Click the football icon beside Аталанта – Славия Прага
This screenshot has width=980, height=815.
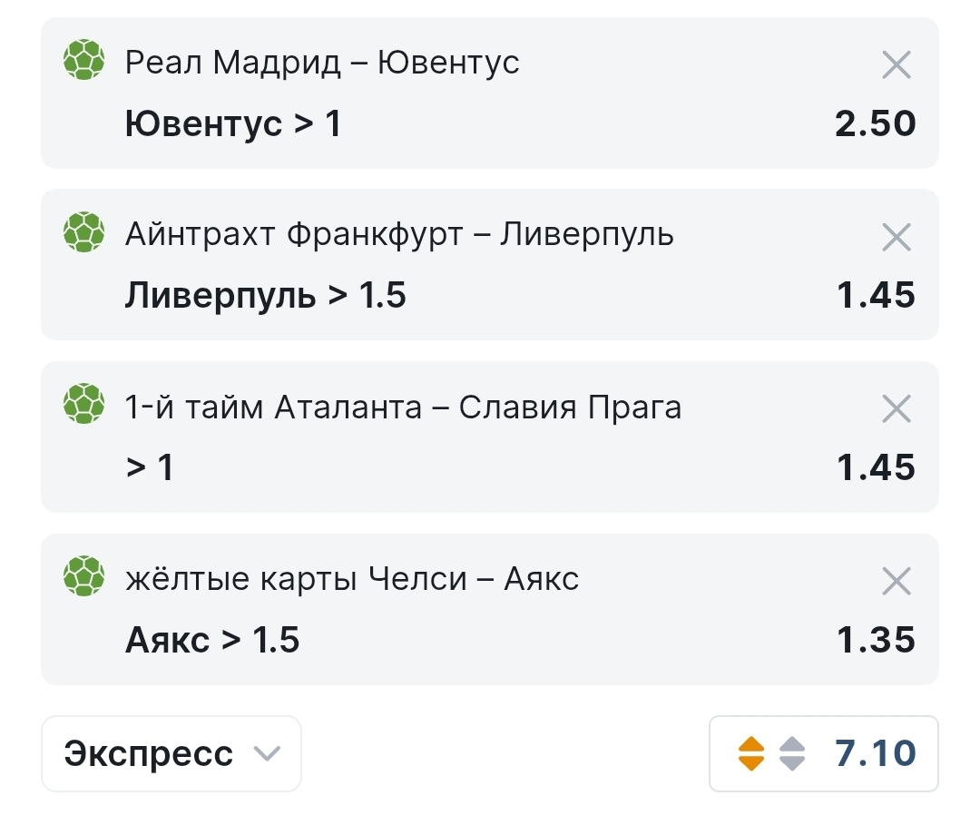tap(83, 406)
